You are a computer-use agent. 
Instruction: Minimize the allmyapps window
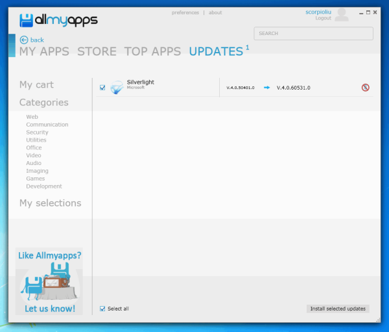click(361, 13)
